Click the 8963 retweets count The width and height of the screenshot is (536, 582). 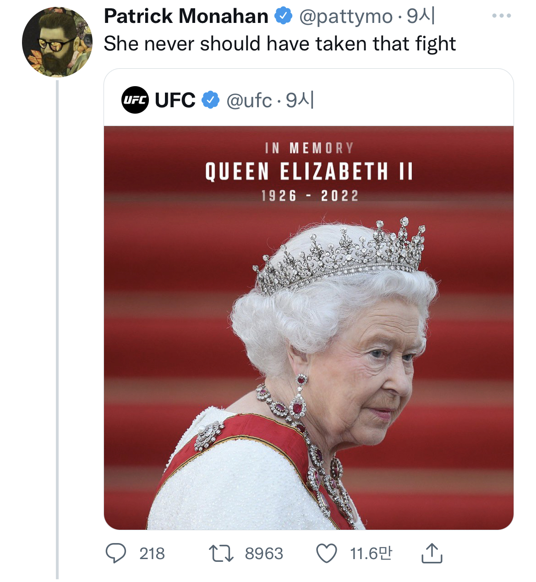pyautogui.click(x=264, y=554)
